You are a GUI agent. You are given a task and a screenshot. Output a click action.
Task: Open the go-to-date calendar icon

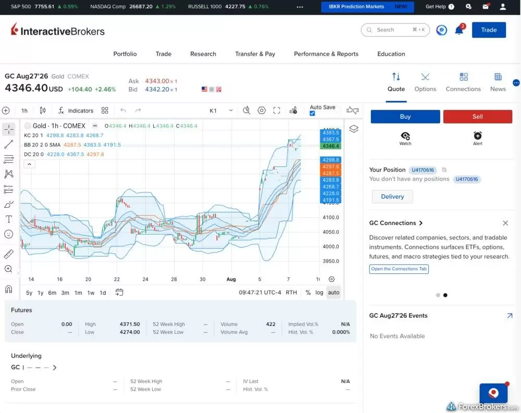pos(119,292)
